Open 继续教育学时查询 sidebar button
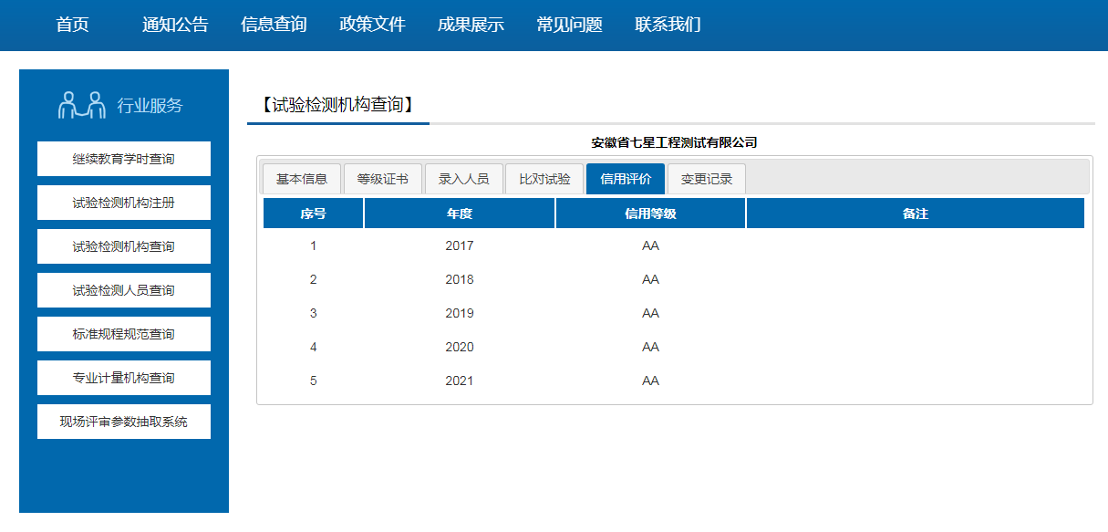This screenshot has height=532, width=1108. click(x=124, y=159)
